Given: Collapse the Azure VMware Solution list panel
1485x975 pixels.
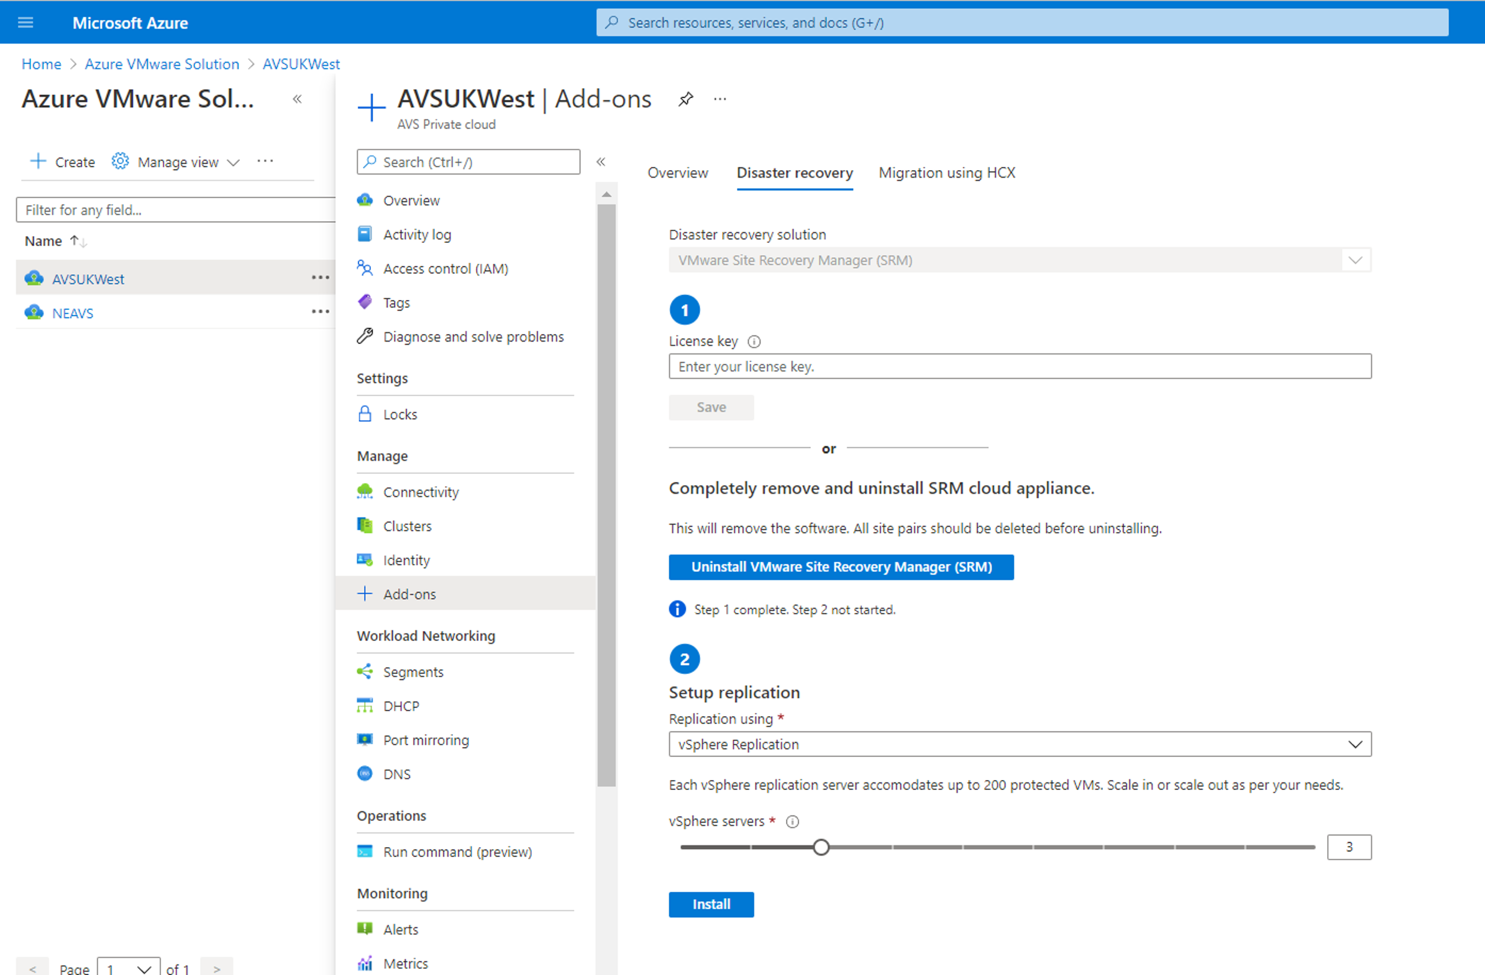Looking at the screenshot, I should 297,99.
